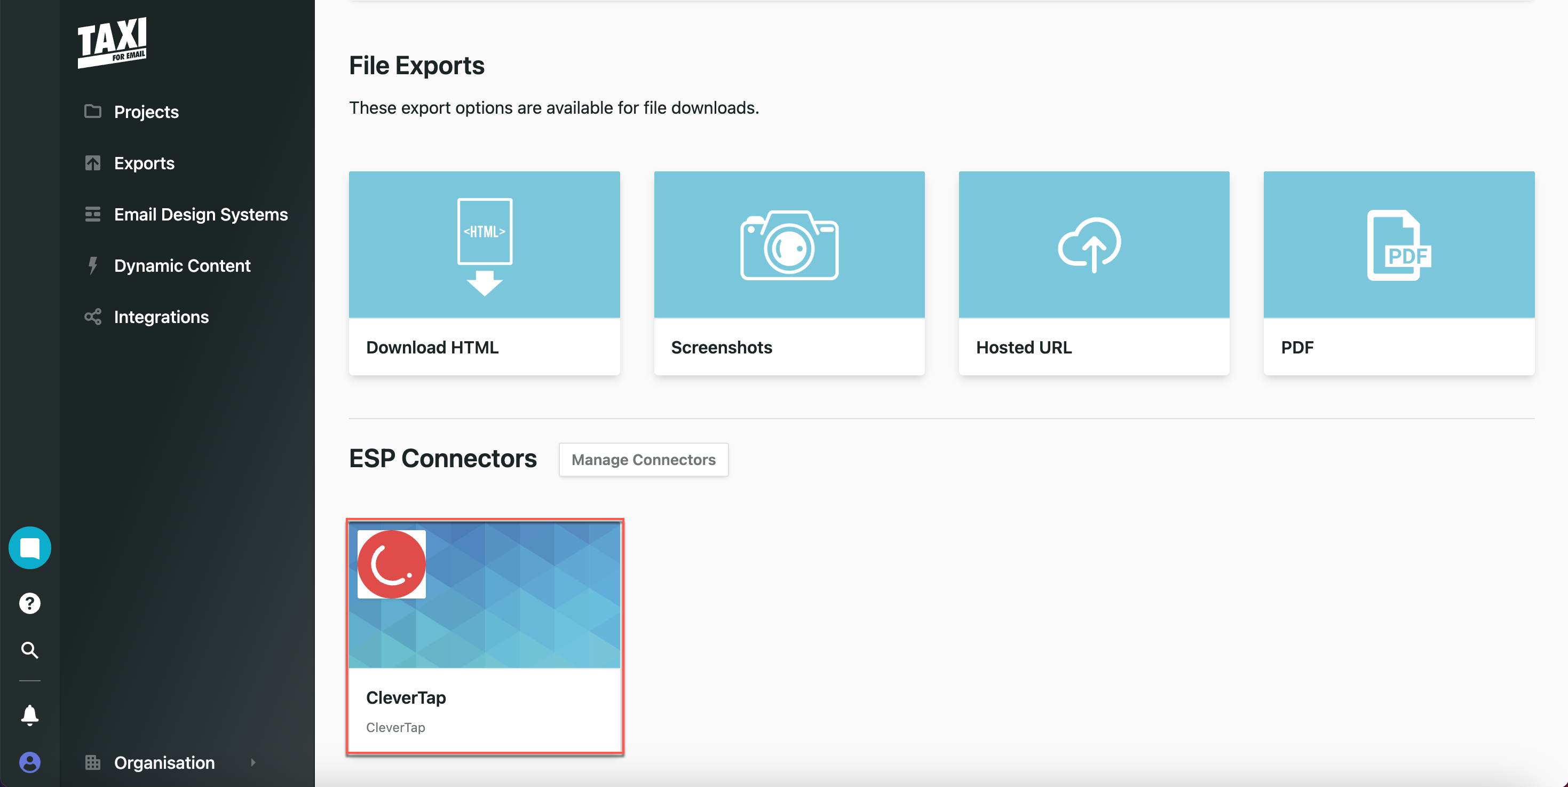Open the Projects menu item

(x=146, y=112)
